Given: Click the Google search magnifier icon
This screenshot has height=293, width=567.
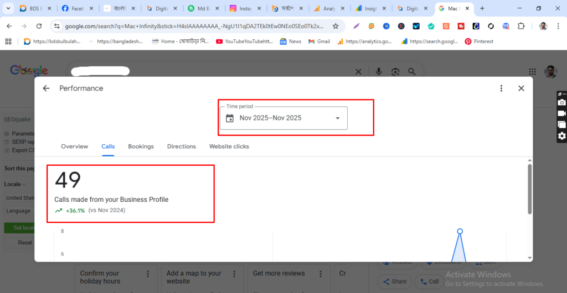Looking at the screenshot, I should [x=412, y=72].
